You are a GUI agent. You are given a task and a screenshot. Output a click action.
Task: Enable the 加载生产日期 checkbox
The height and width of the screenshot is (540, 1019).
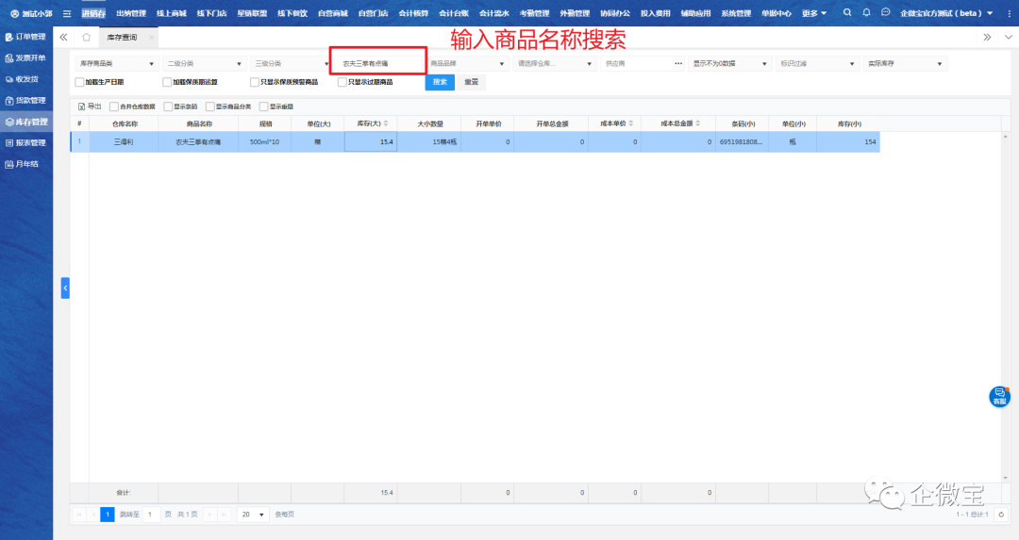tap(79, 82)
